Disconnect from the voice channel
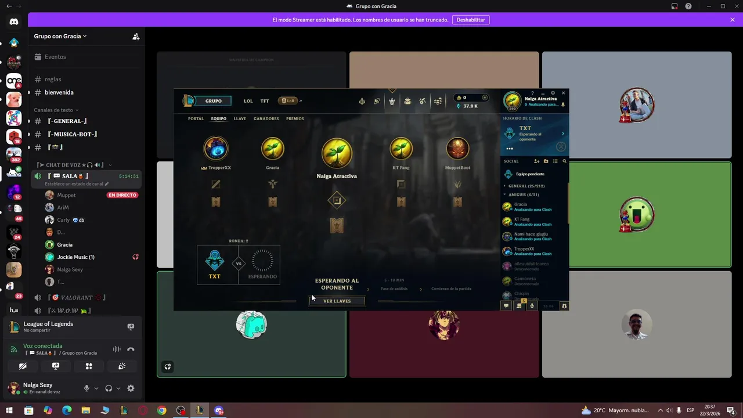 click(131, 349)
